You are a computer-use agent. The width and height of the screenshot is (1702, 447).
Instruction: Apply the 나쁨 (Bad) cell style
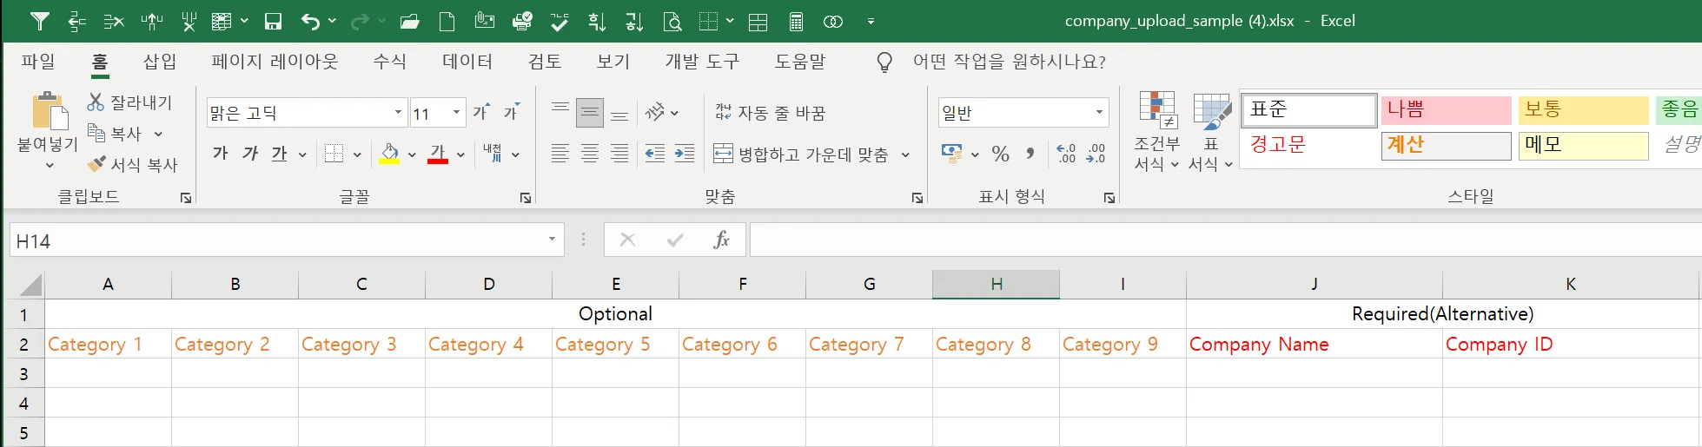[x=1446, y=110]
